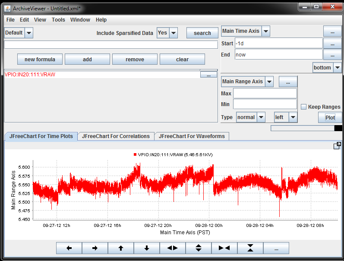This screenshot has width=344, height=261.
Task: Open the Include Sparsified Data Yes dropdown
Action: pos(173,33)
